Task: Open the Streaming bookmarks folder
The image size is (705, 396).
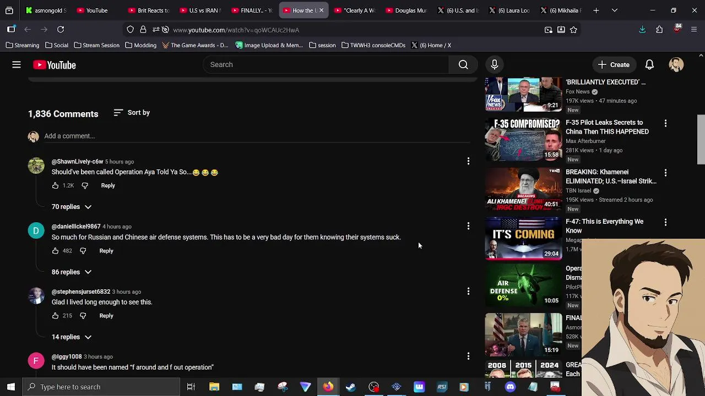Action: [x=22, y=45]
